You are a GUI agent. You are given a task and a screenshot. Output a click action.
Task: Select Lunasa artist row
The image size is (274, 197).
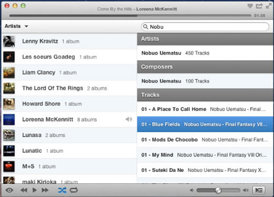69,135
